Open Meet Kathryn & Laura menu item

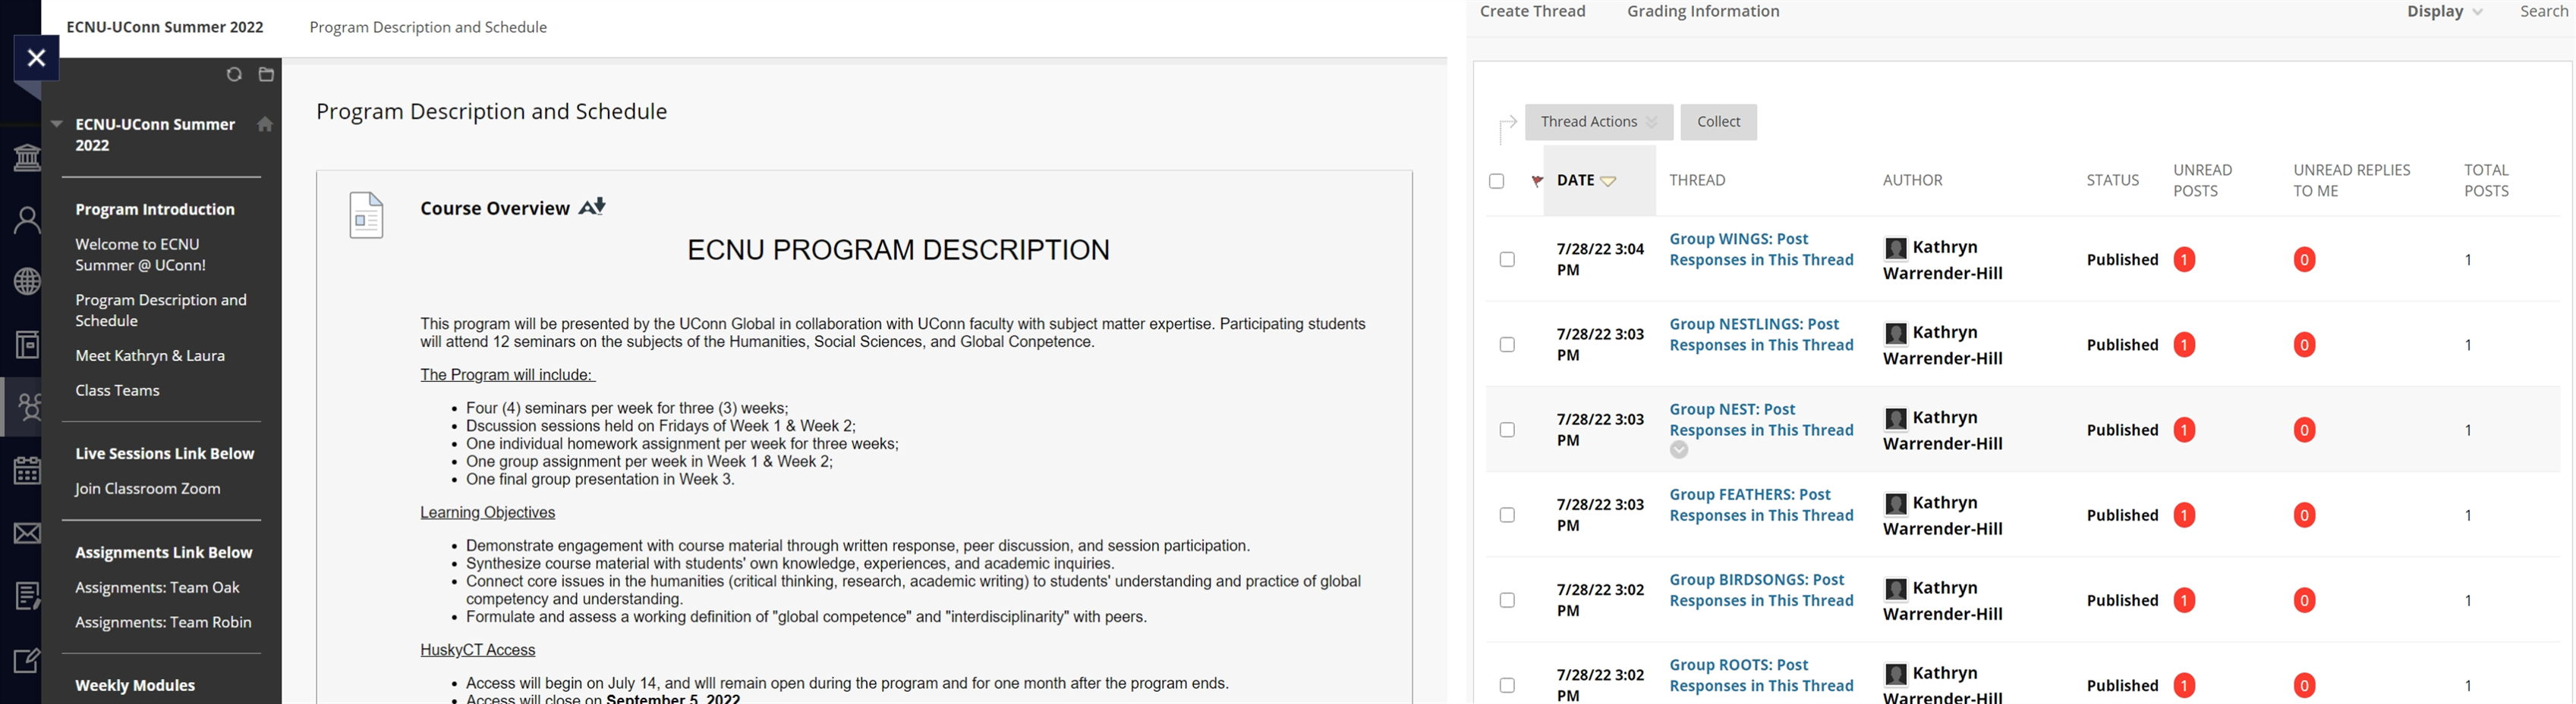tap(150, 355)
